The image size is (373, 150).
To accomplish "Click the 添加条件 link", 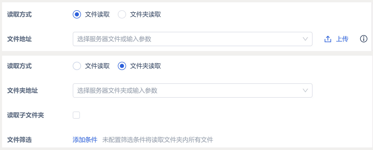I will (x=85, y=140).
